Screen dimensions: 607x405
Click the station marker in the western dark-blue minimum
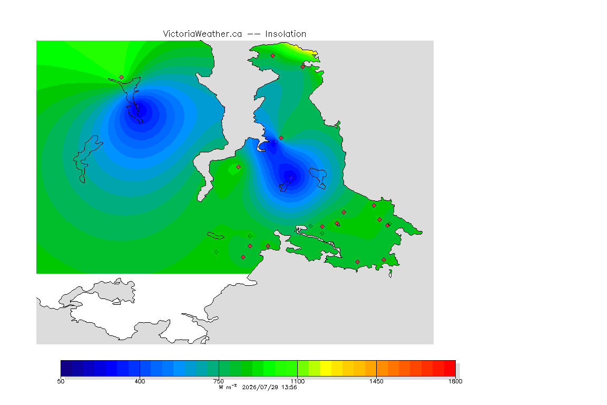[x=138, y=106]
